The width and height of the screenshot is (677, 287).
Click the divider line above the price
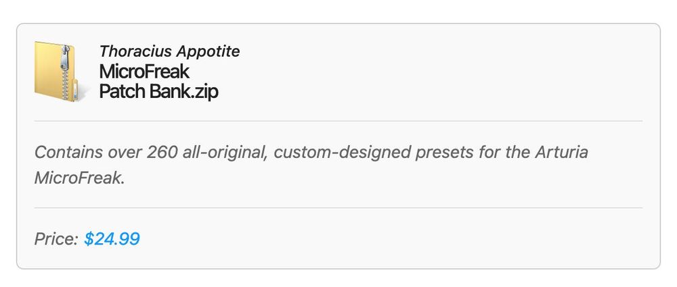(x=338, y=208)
